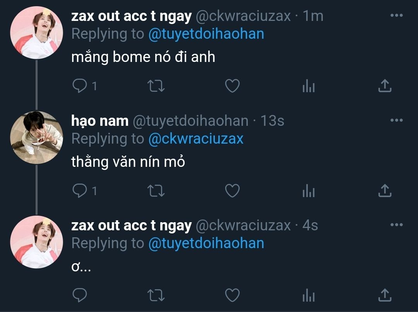
Task: View analytics for "mắng bome nó đi anh" tweet
Action: pos(309,86)
